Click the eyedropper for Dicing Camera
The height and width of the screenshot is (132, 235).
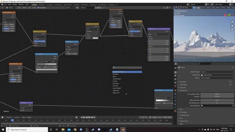233,106
